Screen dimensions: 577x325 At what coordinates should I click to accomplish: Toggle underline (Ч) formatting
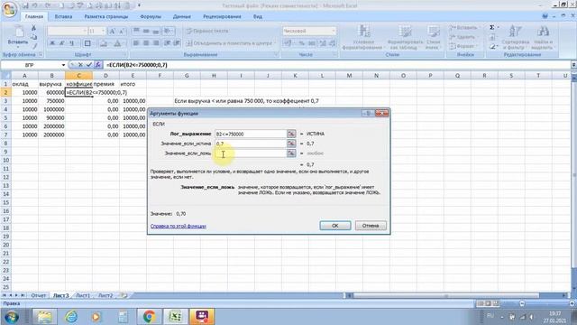pos(72,43)
